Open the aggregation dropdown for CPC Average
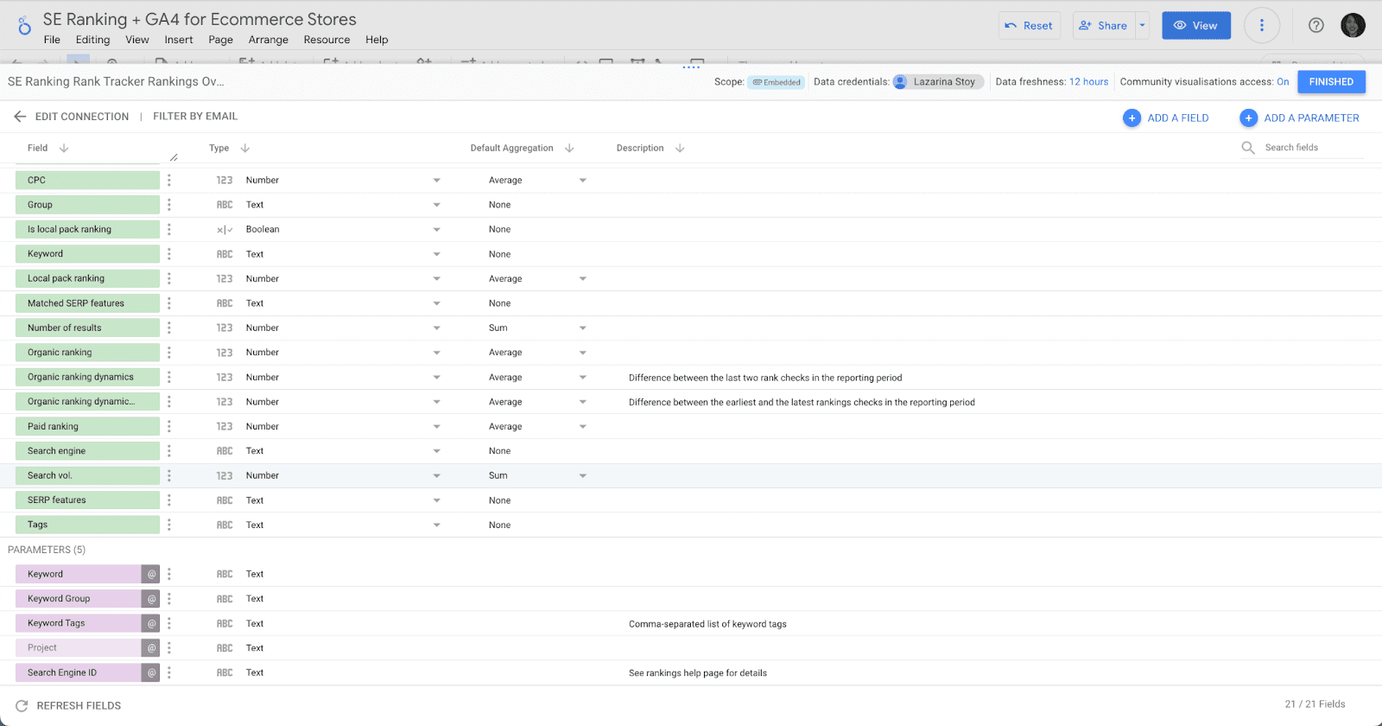1382x726 pixels. click(x=583, y=181)
